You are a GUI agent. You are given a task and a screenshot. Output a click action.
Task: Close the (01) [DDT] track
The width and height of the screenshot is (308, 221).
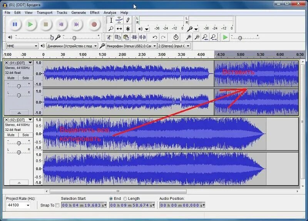(6, 63)
